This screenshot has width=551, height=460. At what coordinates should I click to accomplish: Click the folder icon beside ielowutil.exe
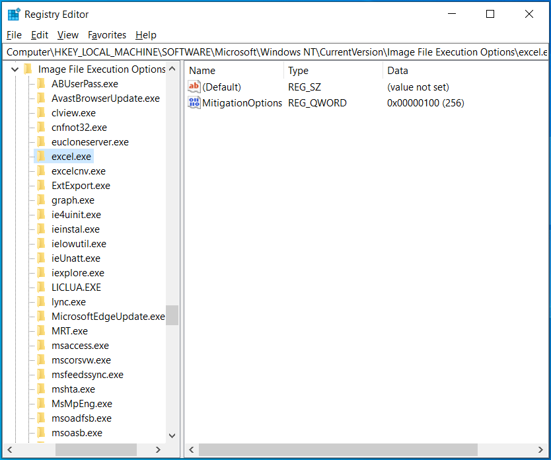(42, 243)
